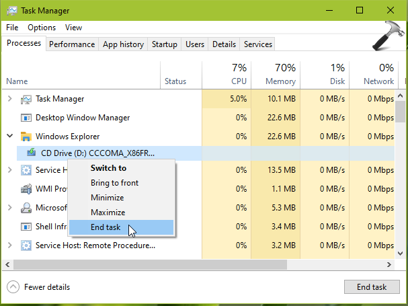Screen dimensions: 408x306
Task: Sort processes by CPU column
Action: coord(227,75)
